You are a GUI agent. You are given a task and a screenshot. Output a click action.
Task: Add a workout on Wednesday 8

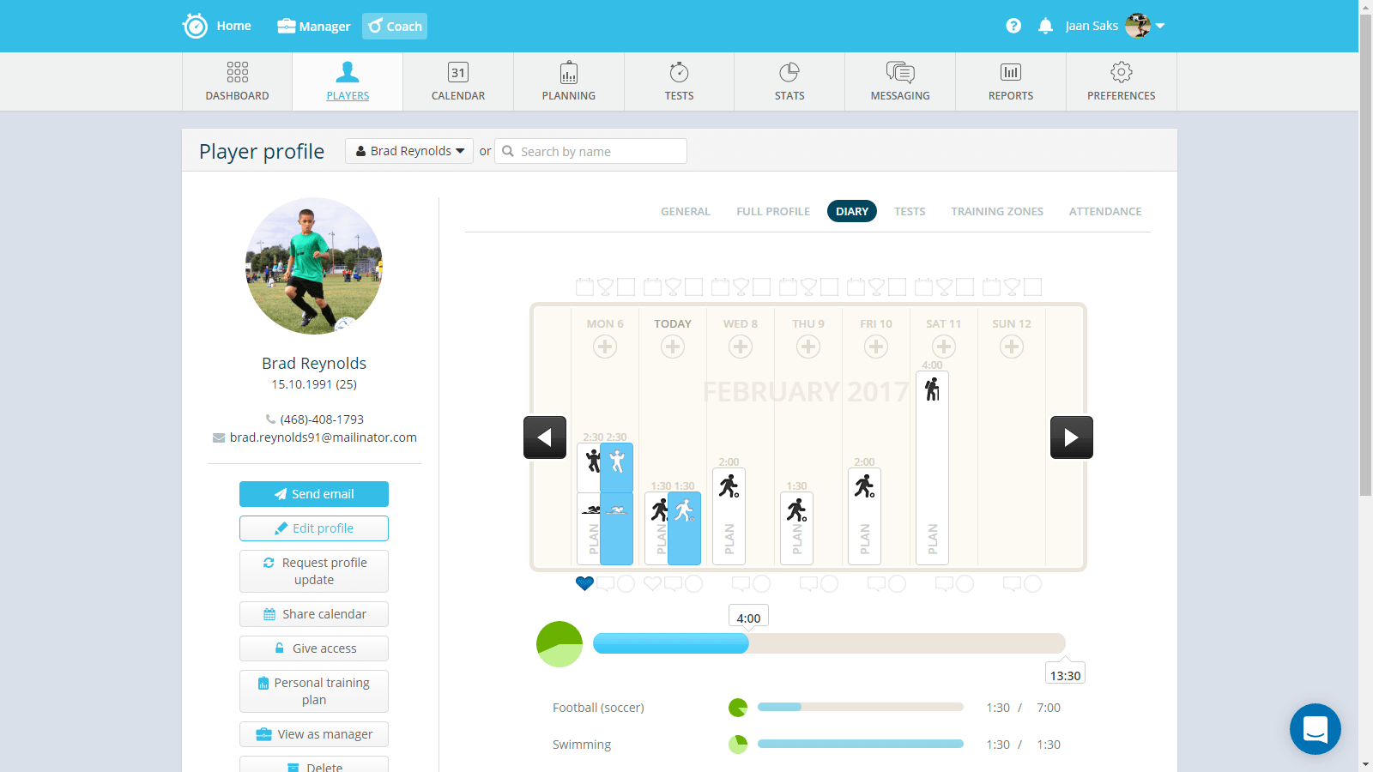click(741, 347)
